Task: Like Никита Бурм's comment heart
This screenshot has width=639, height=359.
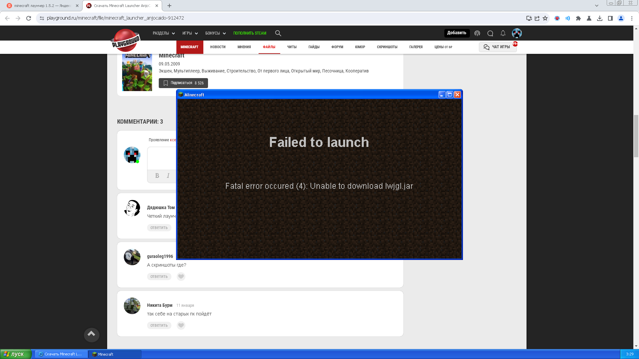Action: [181, 325]
